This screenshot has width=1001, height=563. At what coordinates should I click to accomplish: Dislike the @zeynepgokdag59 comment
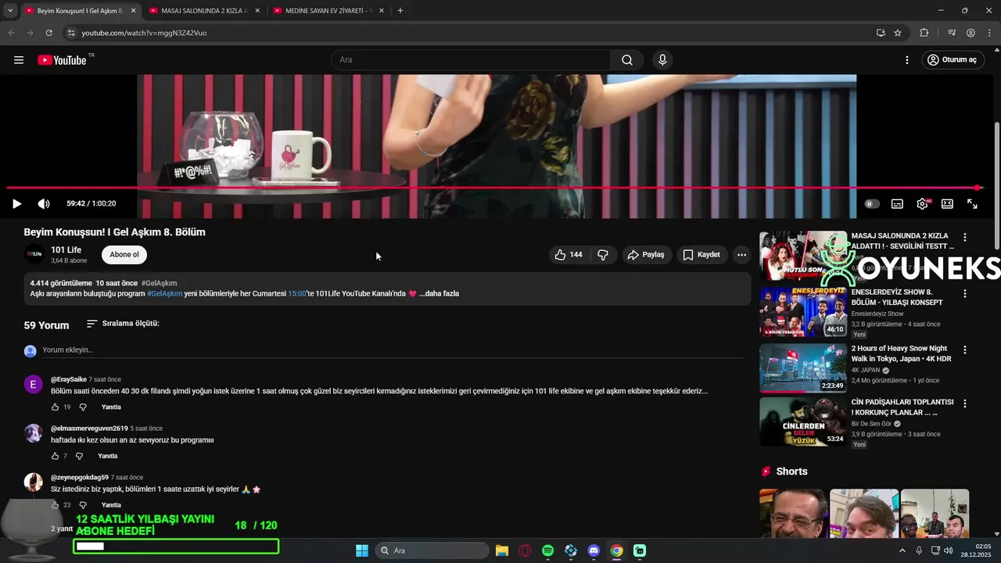(83, 505)
